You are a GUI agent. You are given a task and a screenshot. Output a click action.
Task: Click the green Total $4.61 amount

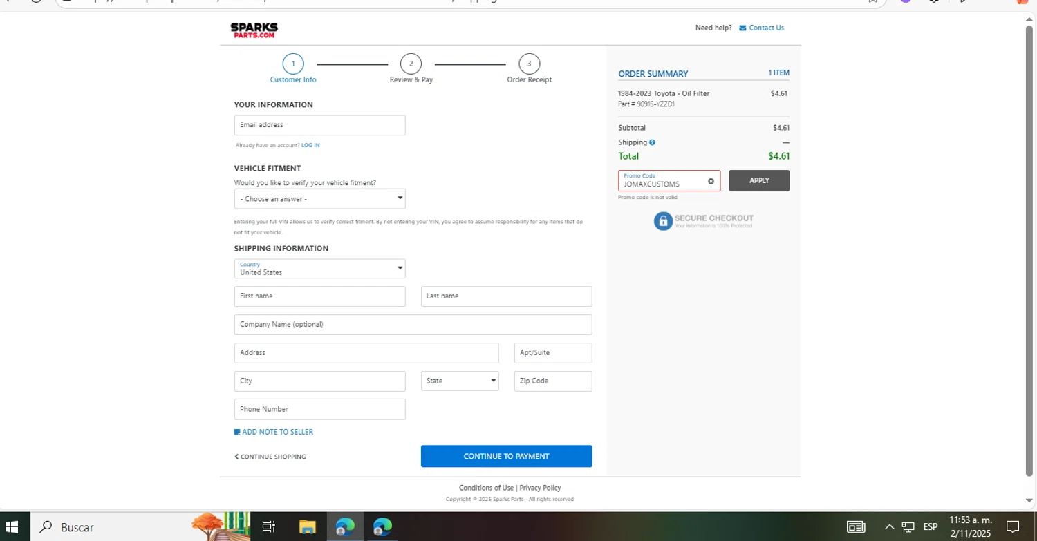(x=778, y=156)
